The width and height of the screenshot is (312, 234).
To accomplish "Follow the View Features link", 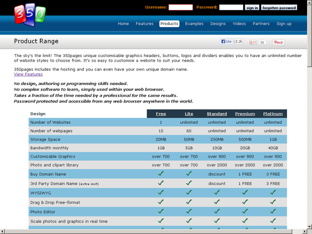I will point(28,74).
